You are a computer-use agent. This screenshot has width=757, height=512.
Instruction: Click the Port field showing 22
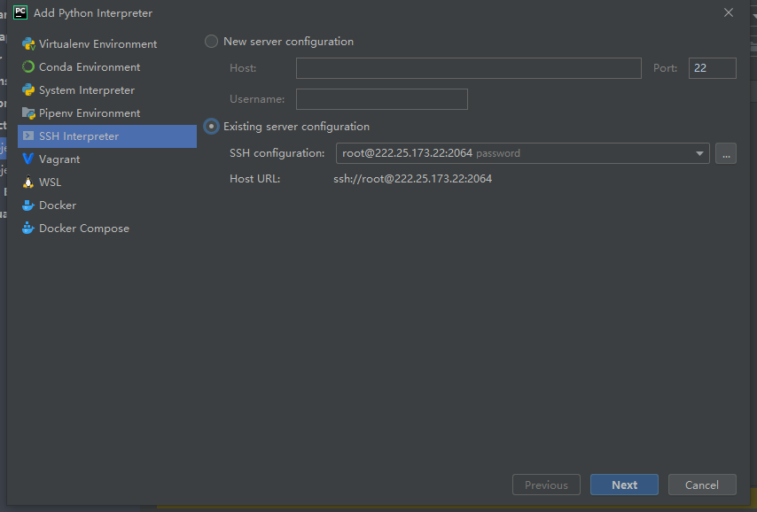(712, 68)
